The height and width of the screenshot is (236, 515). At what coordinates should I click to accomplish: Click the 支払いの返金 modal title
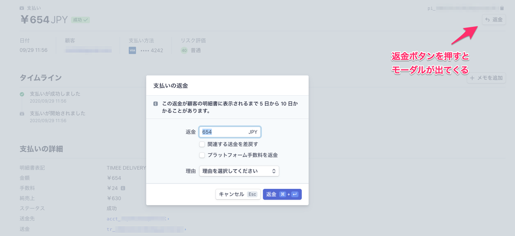[x=170, y=86]
